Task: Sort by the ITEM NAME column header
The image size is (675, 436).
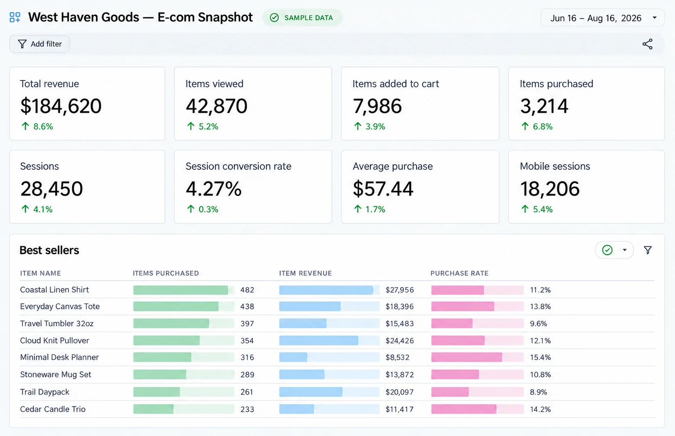Action: pos(40,273)
